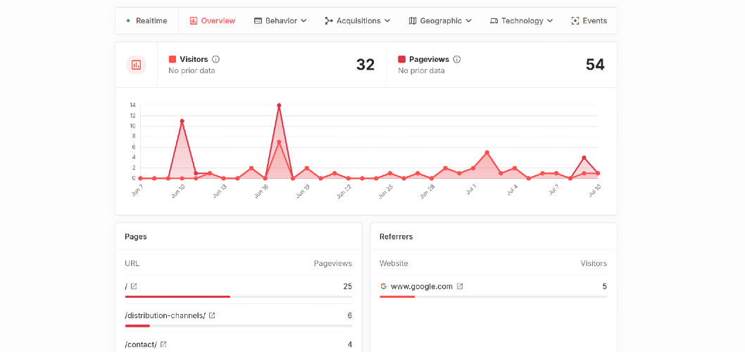Expand the Technology menu
The width and height of the screenshot is (745, 352).
point(521,21)
